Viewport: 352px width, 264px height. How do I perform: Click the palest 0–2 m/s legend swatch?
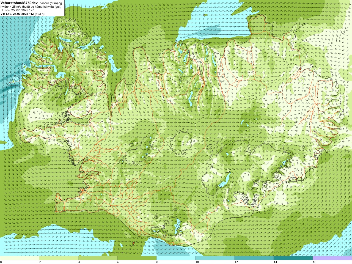(20, 258)
